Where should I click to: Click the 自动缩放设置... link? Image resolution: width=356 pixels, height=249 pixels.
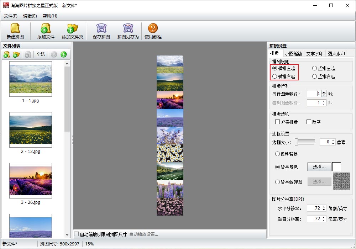click(143, 234)
